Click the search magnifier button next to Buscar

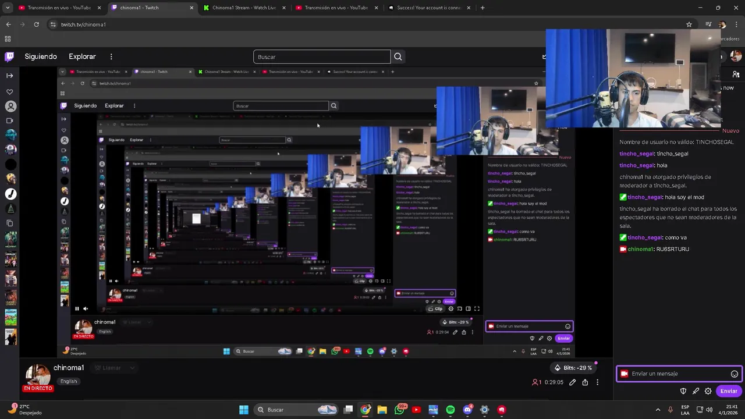point(398,56)
